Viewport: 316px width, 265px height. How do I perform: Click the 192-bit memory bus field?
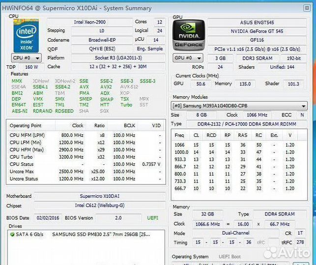(x=293, y=58)
